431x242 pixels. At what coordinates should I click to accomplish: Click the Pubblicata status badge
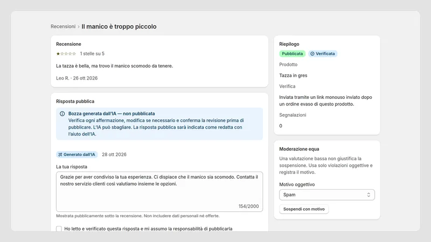click(x=292, y=54)
